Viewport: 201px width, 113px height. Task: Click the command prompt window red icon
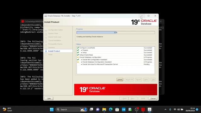tap(23, 21)
